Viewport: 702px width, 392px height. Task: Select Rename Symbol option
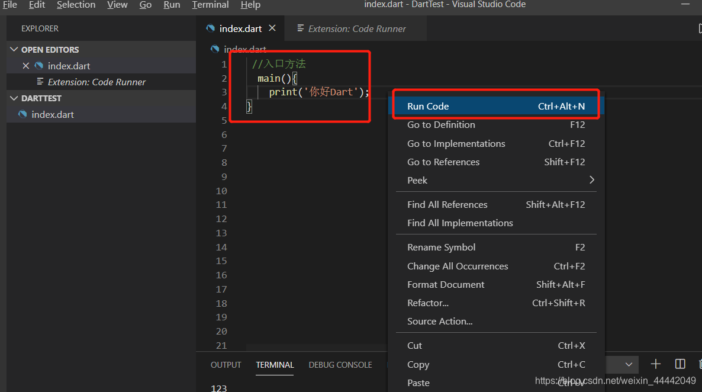click(x=496, y=248)
